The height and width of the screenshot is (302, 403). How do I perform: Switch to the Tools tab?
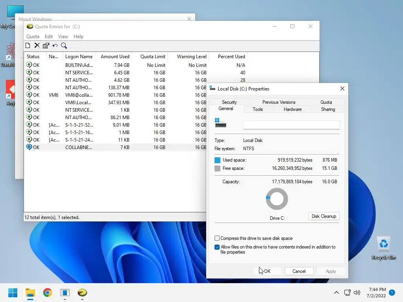point(258,109)
